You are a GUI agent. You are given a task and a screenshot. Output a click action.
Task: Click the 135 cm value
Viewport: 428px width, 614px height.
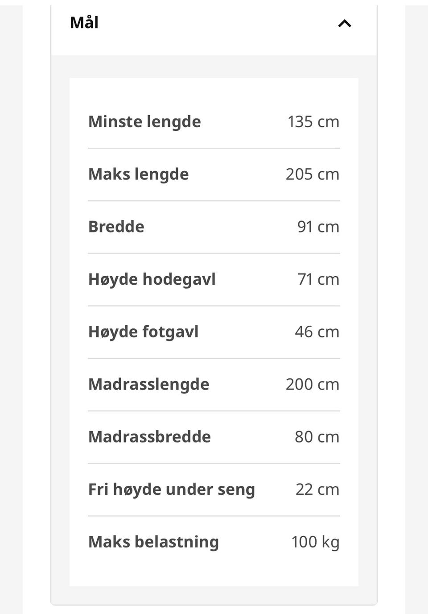tap(313, 122)
